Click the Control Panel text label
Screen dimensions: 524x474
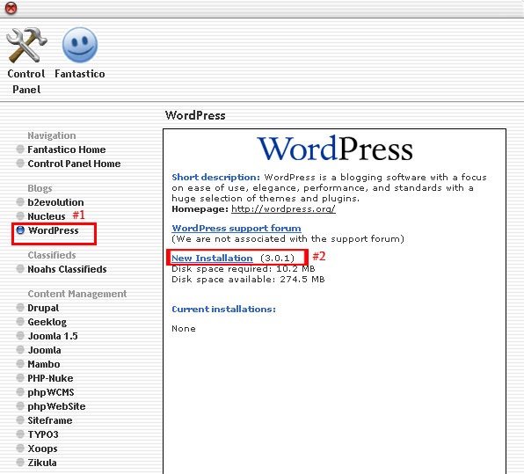tap(26, 81)
